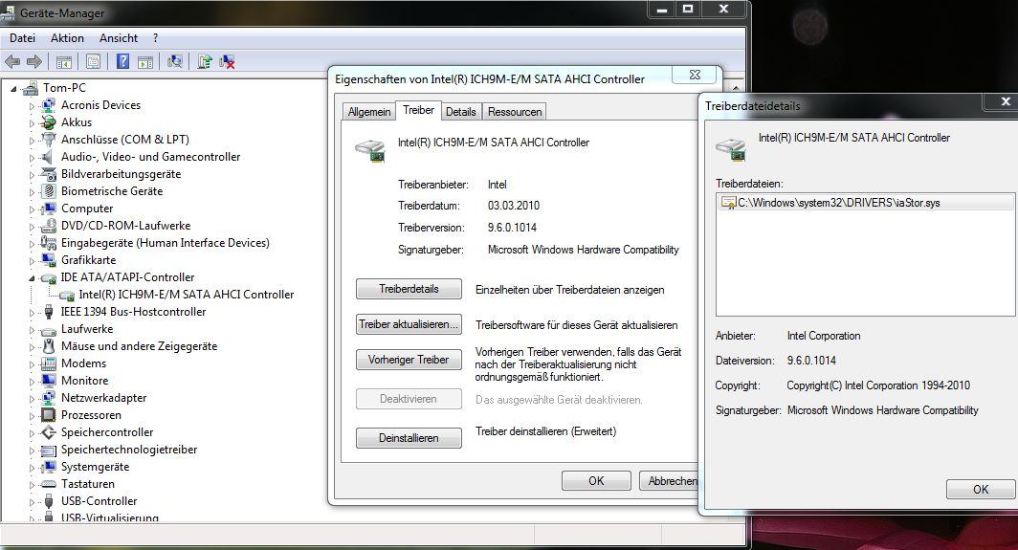The width and height of the screenshot is (1018, 550).
Task: Click the Audio-, Video- und Gamecontroller speaker icon
Action: coord(47,157)
